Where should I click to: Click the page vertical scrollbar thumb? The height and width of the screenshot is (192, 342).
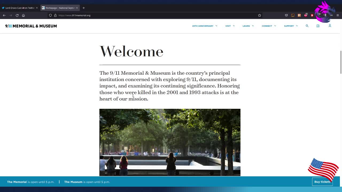tap(341, 62)
